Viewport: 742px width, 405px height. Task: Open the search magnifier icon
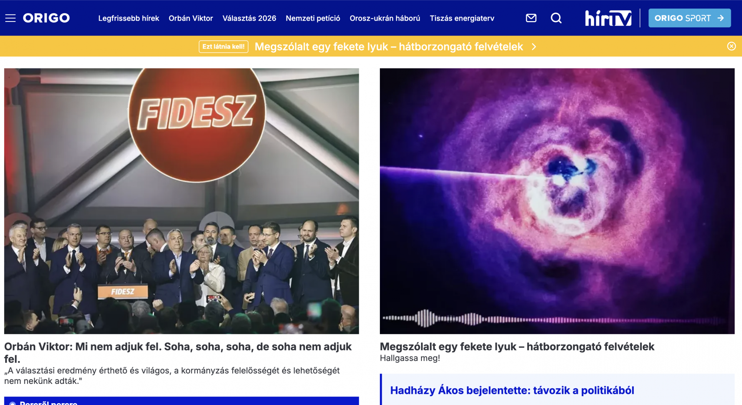point(556,18)
